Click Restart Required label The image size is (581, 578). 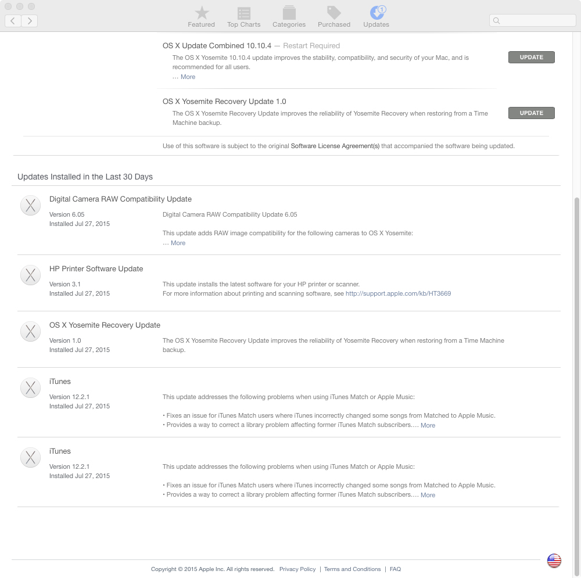pyautogui.click(x=311, y=45)
